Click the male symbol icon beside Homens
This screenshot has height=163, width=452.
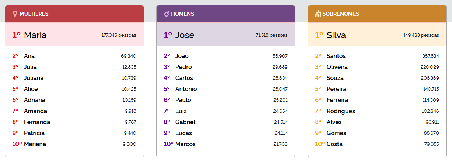point(167,14)
